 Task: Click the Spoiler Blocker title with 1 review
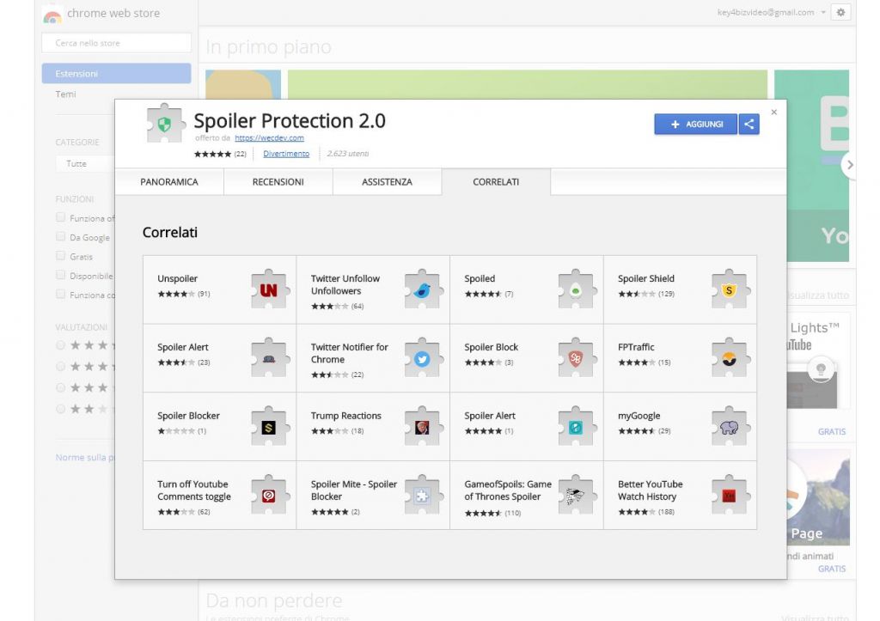tap(188, 416)
